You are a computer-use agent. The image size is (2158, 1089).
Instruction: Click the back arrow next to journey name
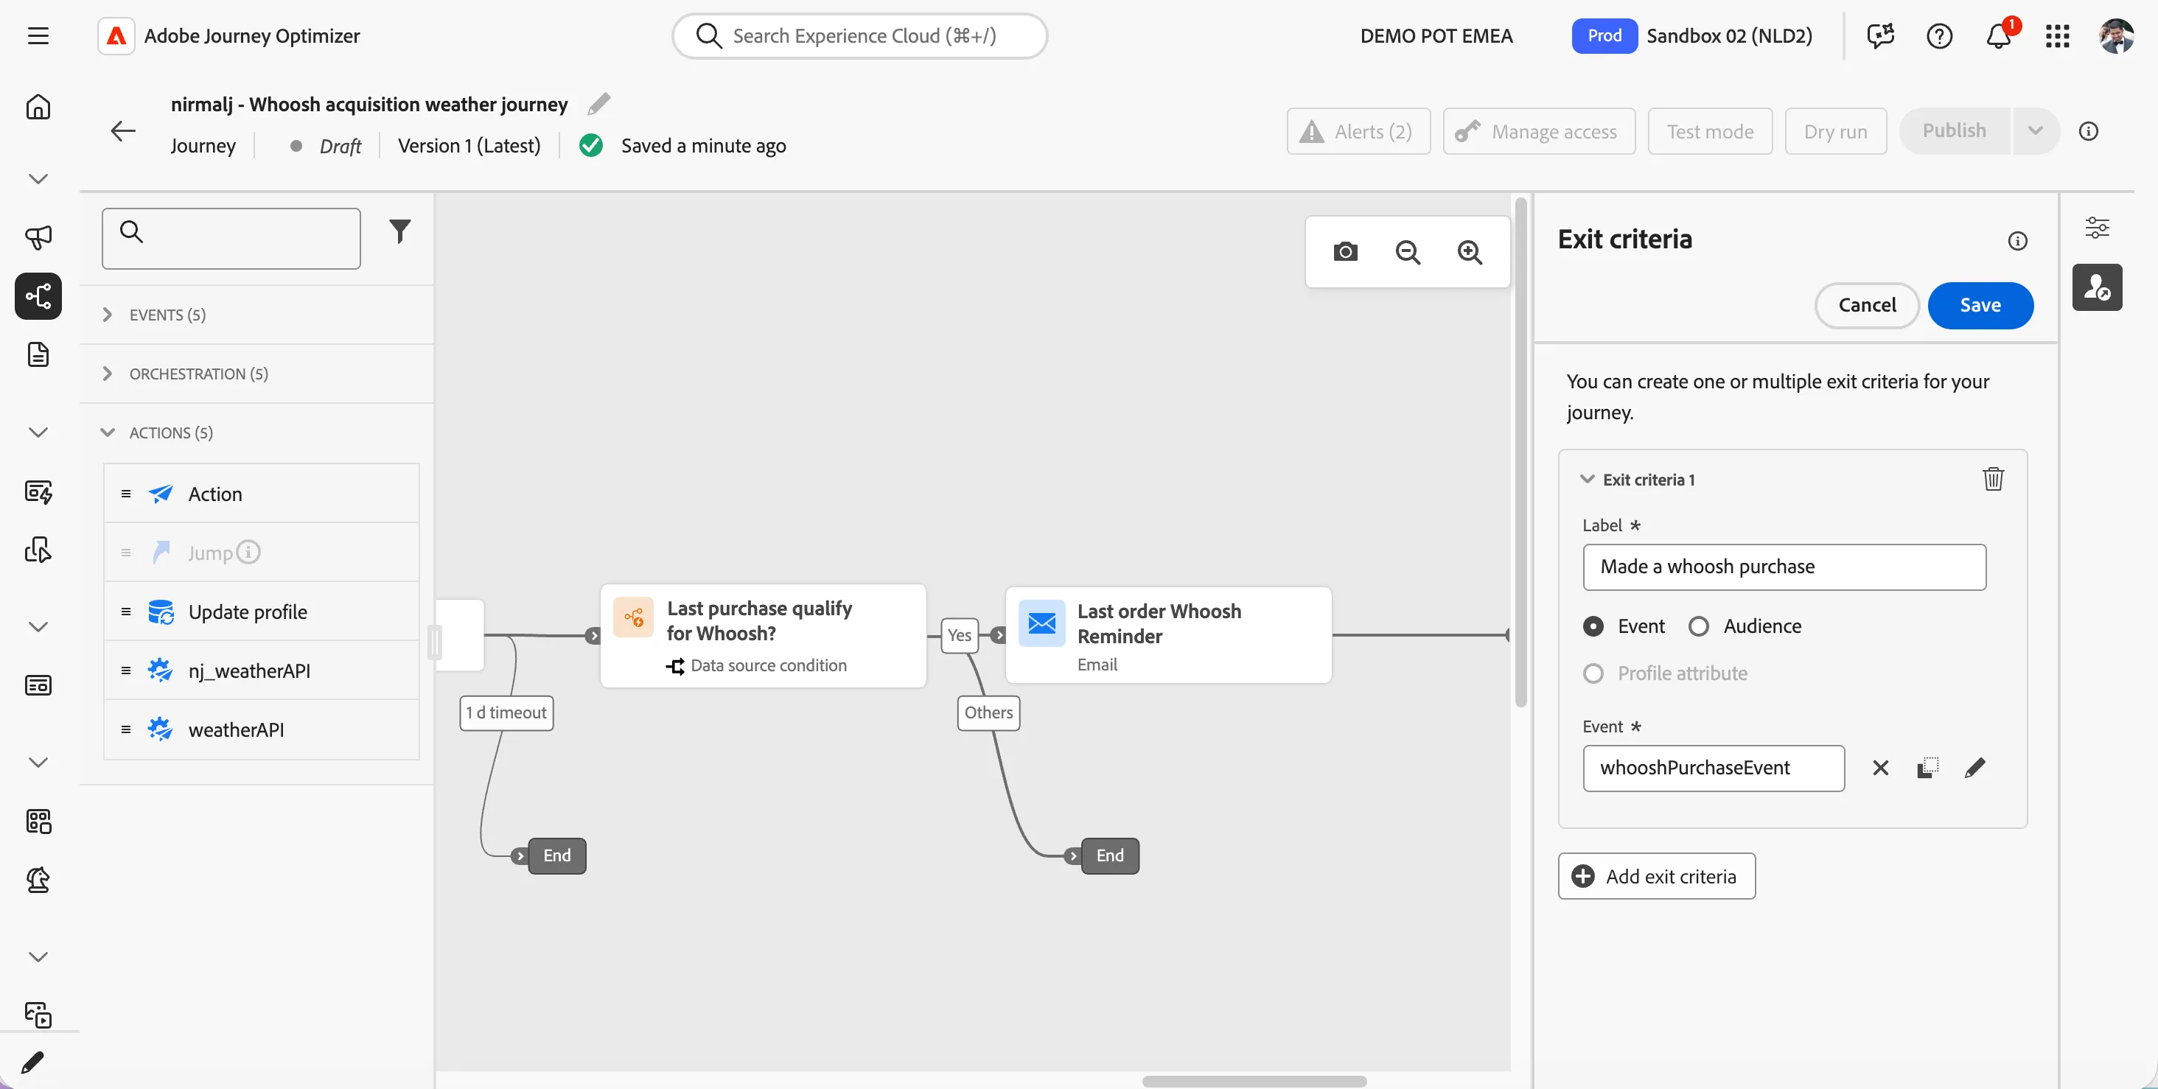123,130
